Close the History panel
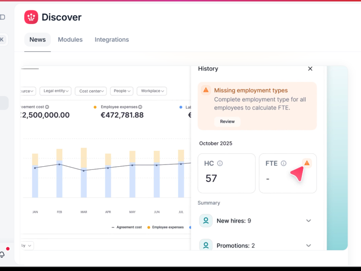The image size is (361, 271). point(310,69)
